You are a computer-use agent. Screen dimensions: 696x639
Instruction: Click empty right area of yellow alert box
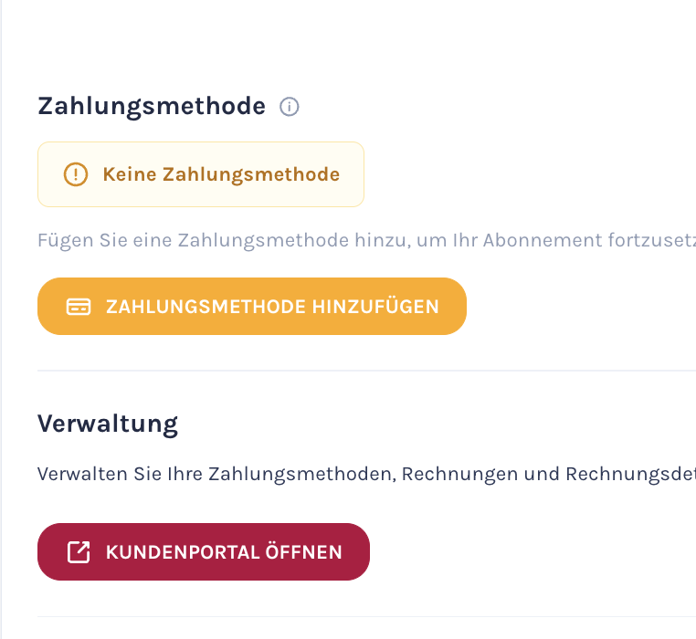click(x=352, y=174)
